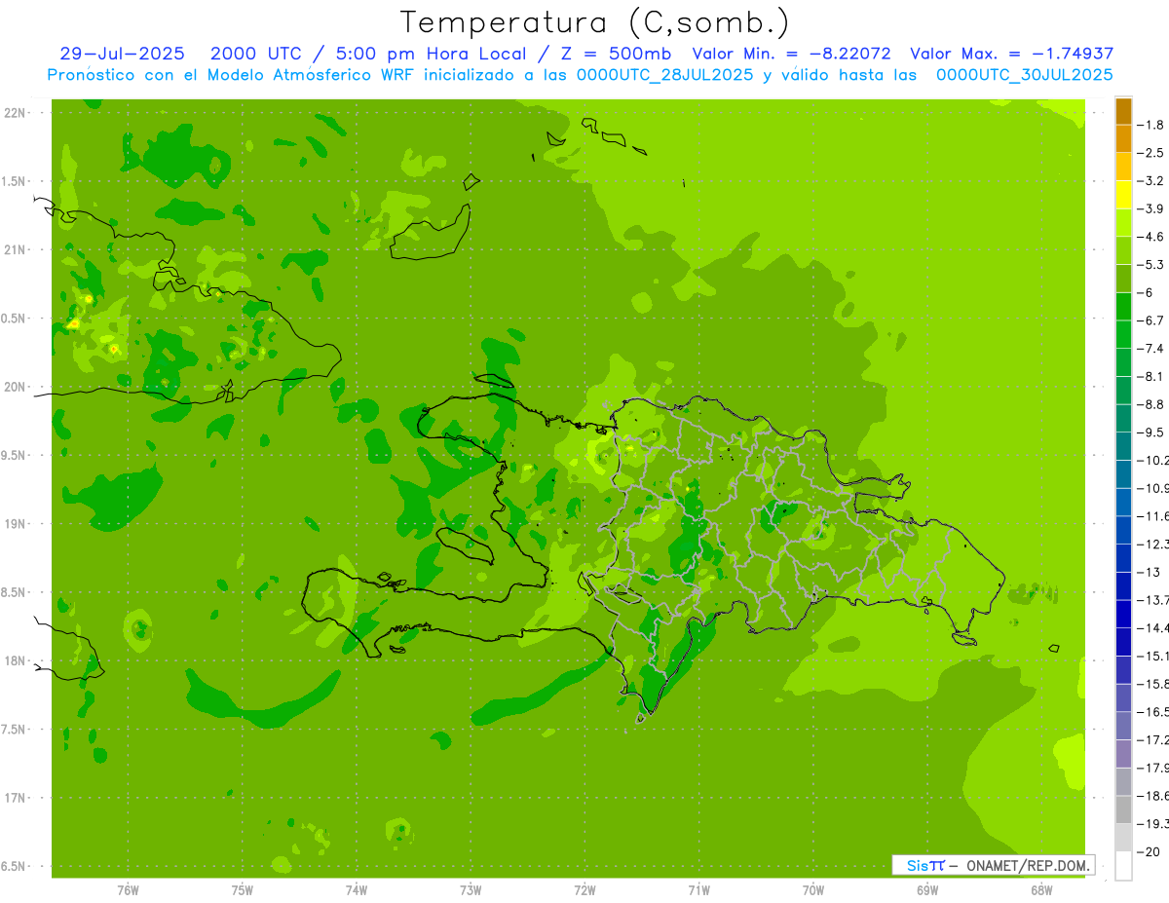Click the "2000 UTC" time text
The image size is (1169, 903).
point(255,55)
